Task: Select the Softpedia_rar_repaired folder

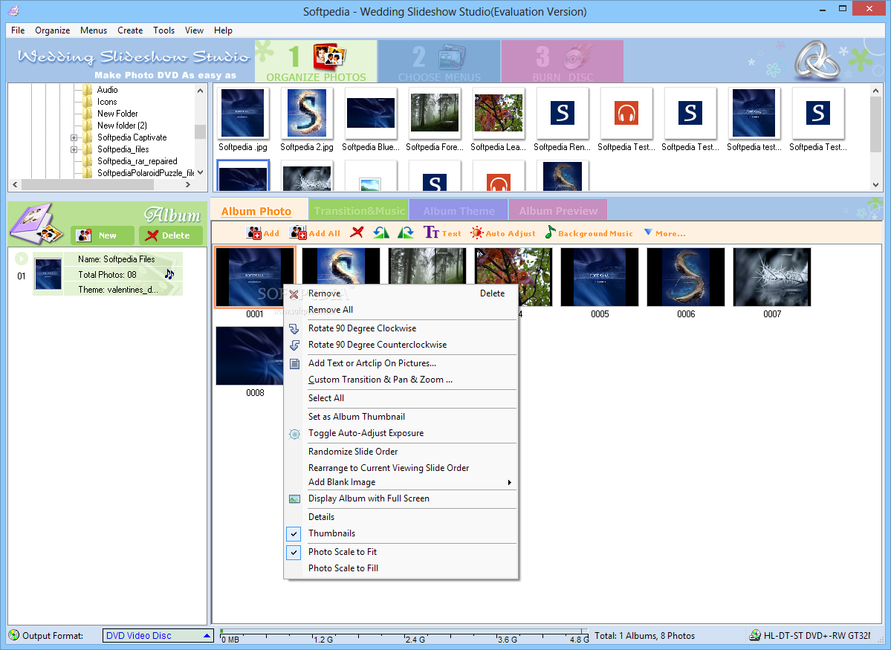Action: [x=137, y=161]
